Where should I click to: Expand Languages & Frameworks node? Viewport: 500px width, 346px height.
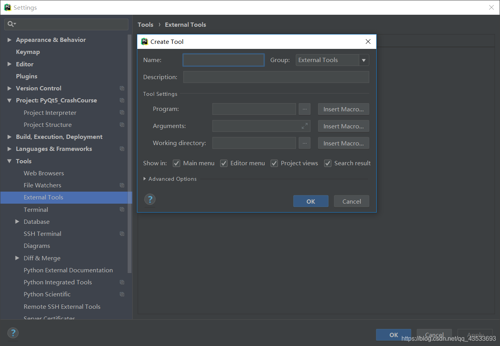click(x=10, y=149)
